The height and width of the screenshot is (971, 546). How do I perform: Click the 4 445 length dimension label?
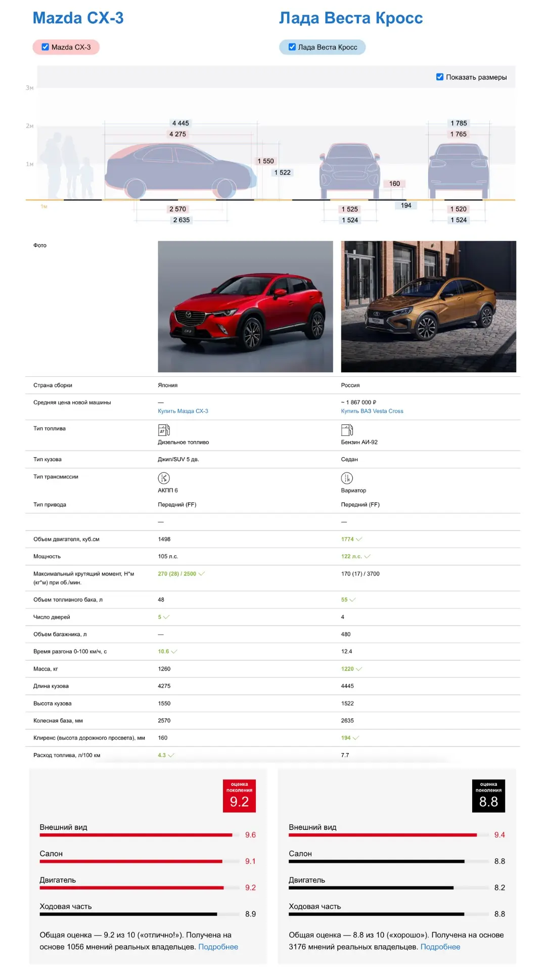[180, 123]
